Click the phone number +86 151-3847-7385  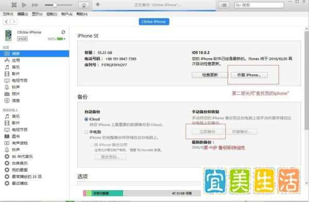coord(121,59)
